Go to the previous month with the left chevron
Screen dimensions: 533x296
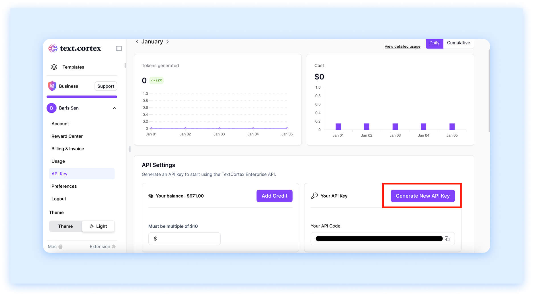137,42
